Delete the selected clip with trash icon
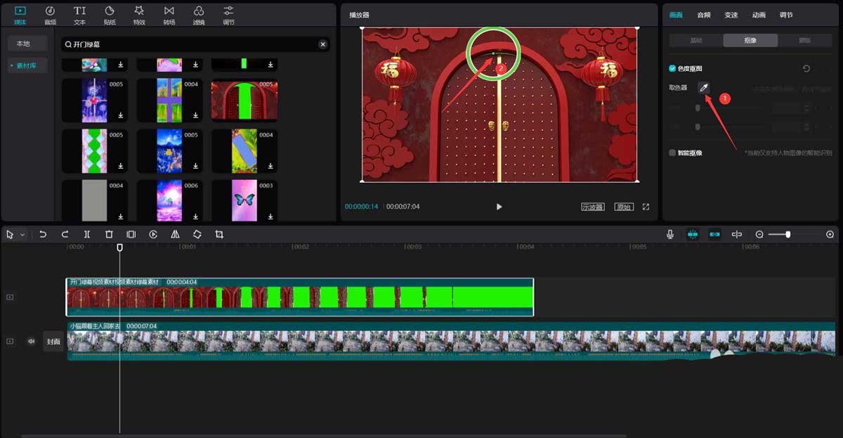 (109, 234)
